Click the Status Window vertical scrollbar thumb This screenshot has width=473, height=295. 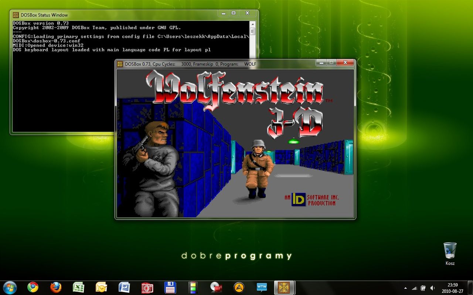pos(252,31)
